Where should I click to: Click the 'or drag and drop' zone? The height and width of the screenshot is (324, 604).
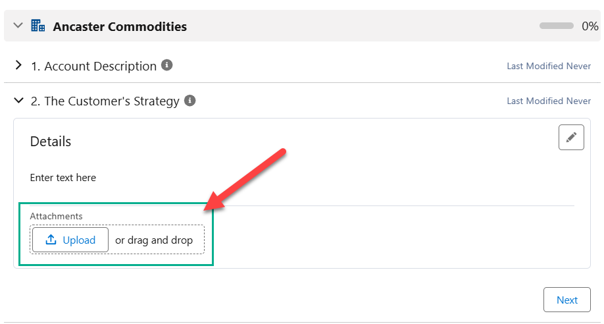154,240
